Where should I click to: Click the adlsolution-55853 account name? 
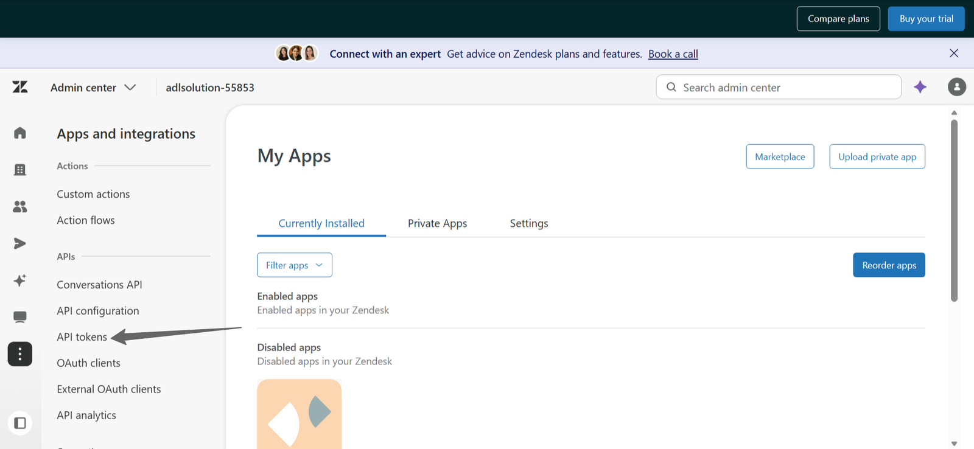[x=210, y=88]
